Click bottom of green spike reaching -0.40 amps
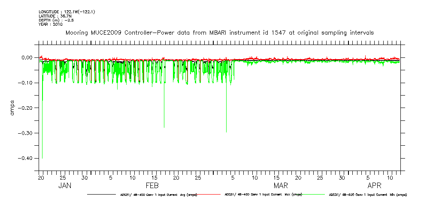Image resolution: width=433 pixels, height=216 pixels. [42, 158]
